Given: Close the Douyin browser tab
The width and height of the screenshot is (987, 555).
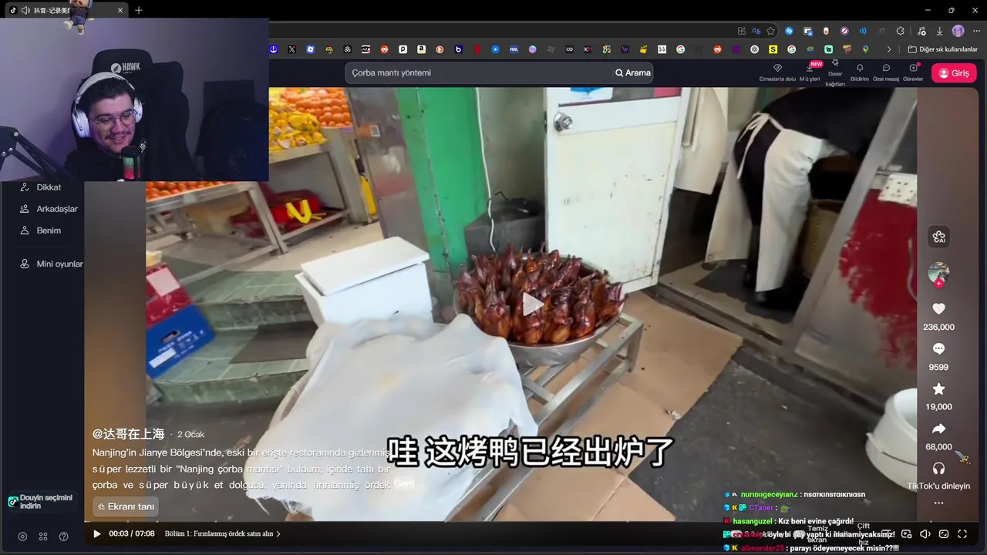Looking at the screenshot, I should (120, 10).
